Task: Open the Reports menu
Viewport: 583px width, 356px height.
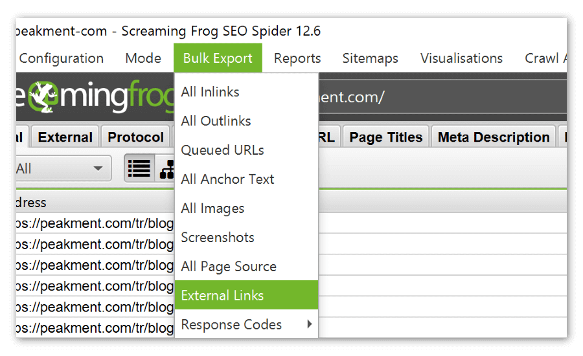Action: pos(297,58)
